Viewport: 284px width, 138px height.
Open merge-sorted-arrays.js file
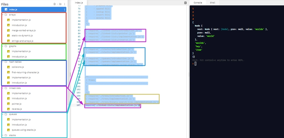(24, 30)
